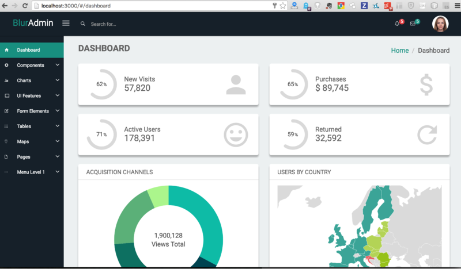Click the Returned refresh arrow icon
The height and width of the screenshot is (269, 461).
click(x=426, y=134)
